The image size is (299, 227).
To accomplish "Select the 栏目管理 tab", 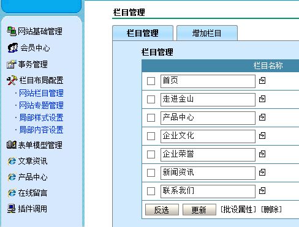I will [x=143, y=33].
